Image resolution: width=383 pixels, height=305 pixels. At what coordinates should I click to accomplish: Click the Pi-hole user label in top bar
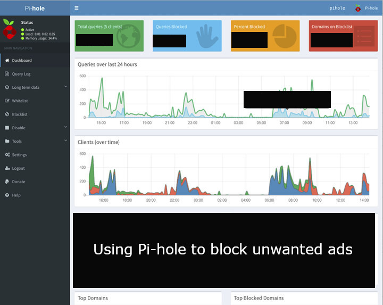tap(371, 8)
